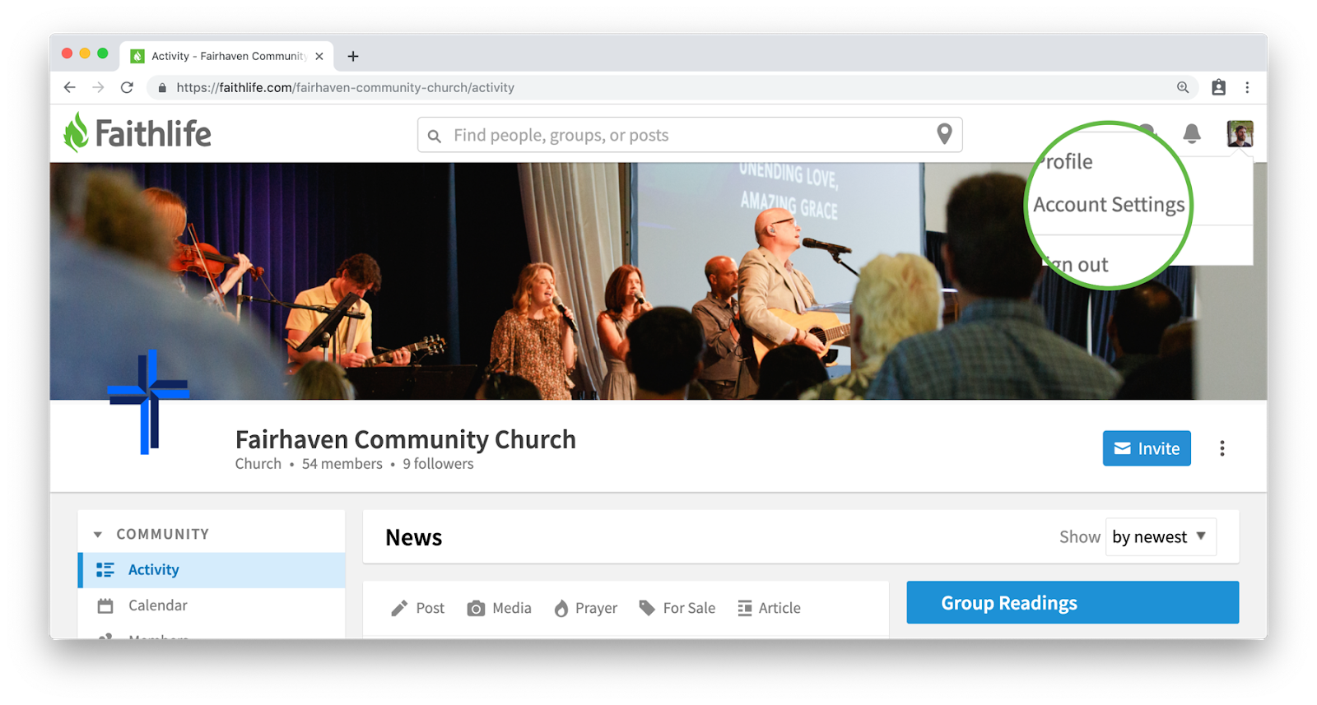This screenshot has height=705, width=1317.
Task: Open the 'by newest' sort dropdown
Action: tap(1160, 537)
